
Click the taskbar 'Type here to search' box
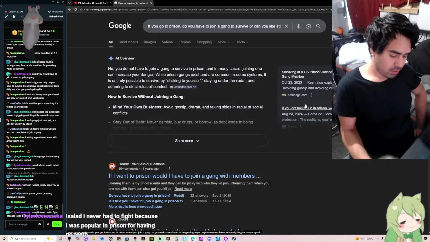click(32, 239)
